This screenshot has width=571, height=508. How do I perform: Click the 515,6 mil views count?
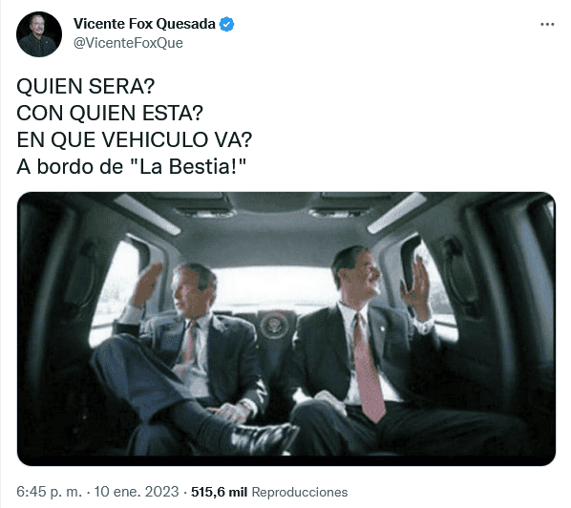click(219, 492)
